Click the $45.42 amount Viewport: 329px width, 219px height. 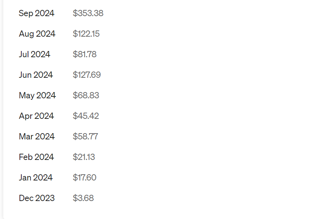(x=86, y=116)
